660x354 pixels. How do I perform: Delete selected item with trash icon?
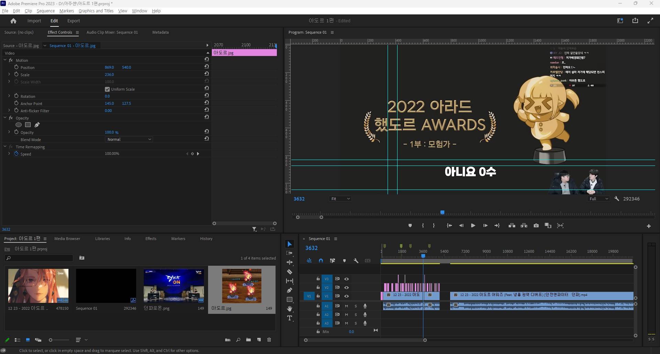point(269,340)
